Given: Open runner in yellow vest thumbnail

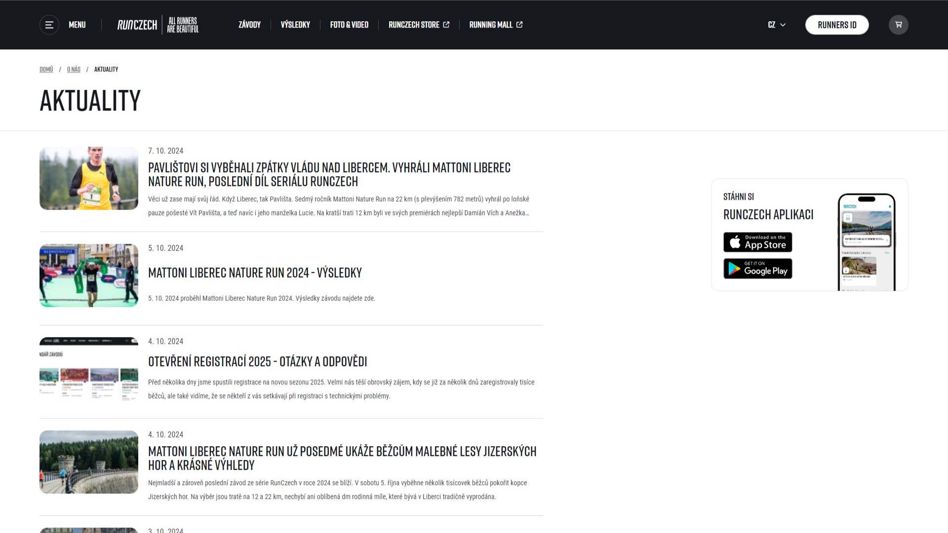Looking at the screenshot, I should (89, 178).
